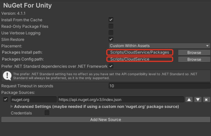
Task: Click Add New Source button
Action: (x=105, y=120)
